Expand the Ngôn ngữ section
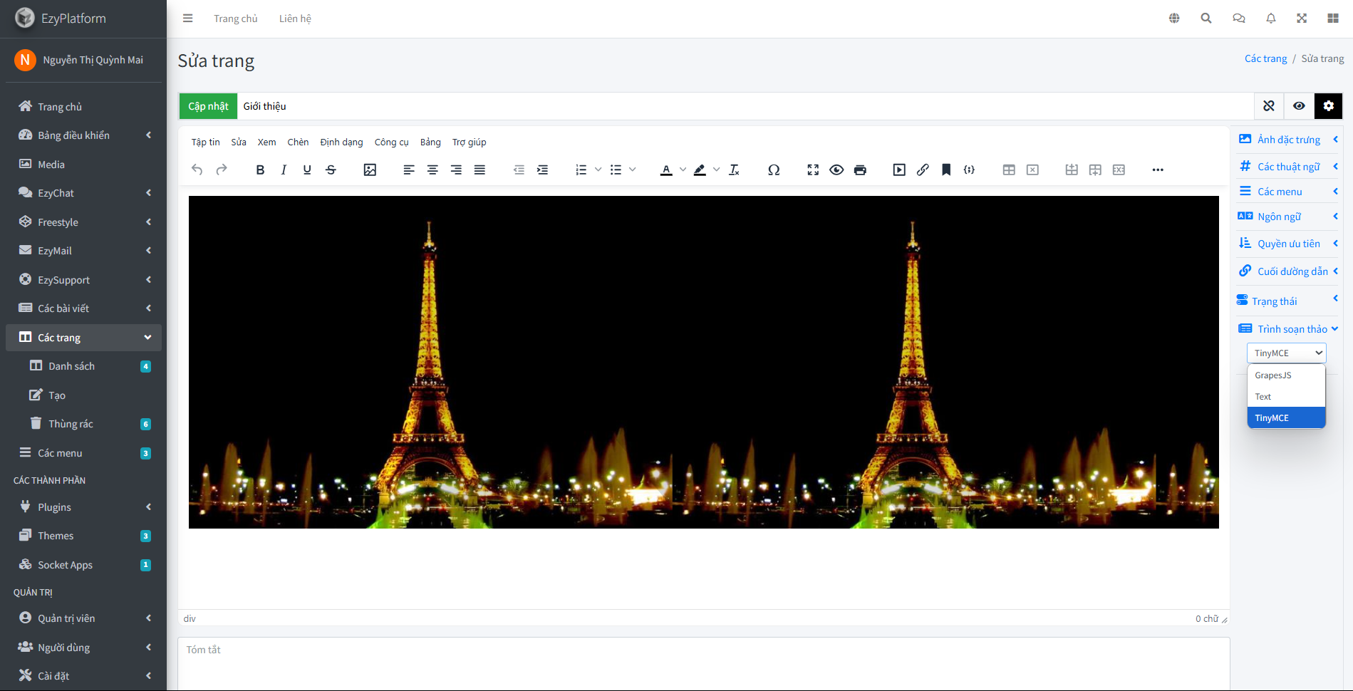 pos(1288,216)
